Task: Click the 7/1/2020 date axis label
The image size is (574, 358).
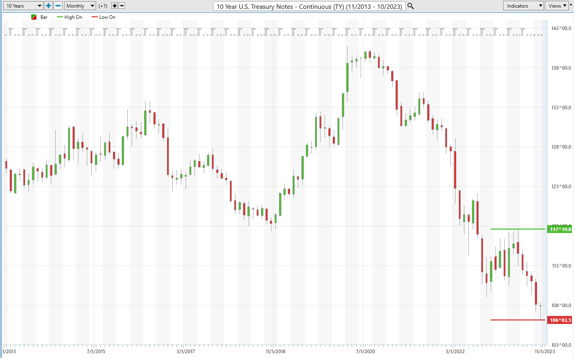Action: [365, 351]
